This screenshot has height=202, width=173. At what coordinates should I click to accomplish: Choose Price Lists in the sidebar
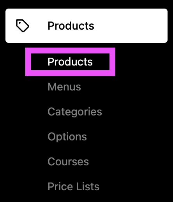click(74, 186)
